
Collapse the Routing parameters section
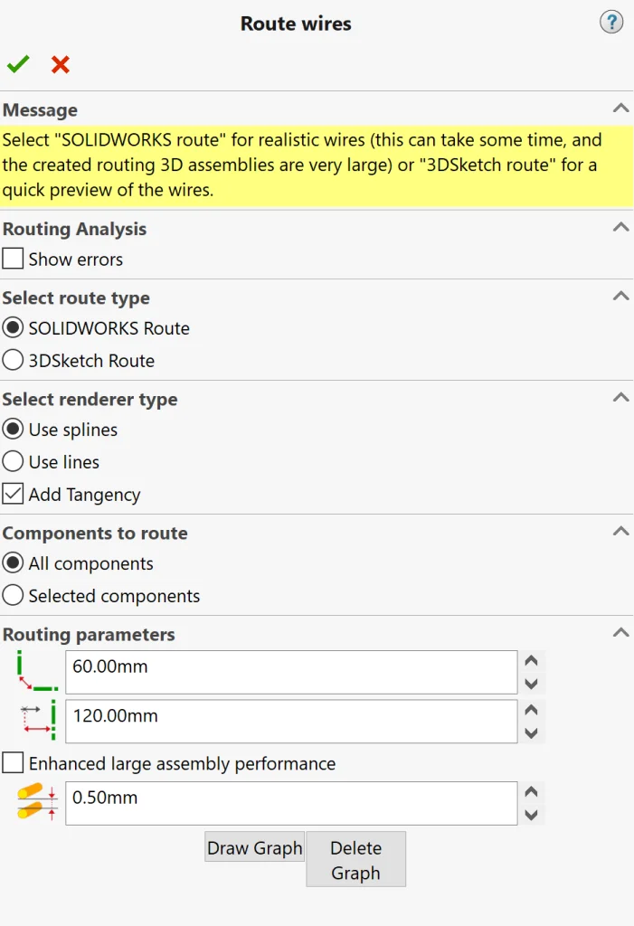pos(620,633)
